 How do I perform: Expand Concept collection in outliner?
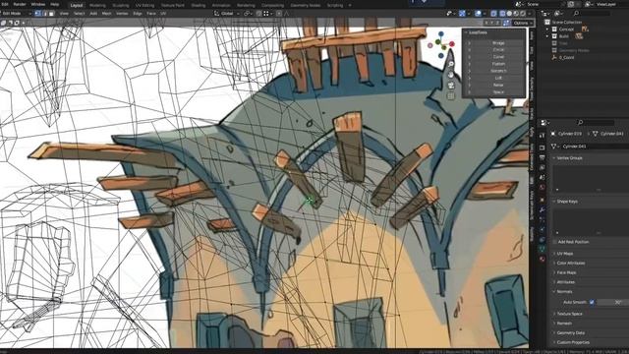click(x=547, y=29)
